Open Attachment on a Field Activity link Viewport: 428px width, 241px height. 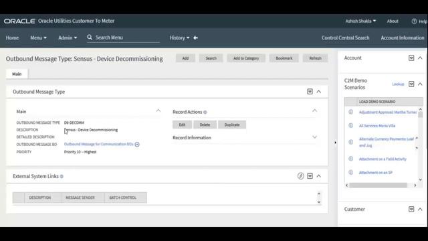383,159
